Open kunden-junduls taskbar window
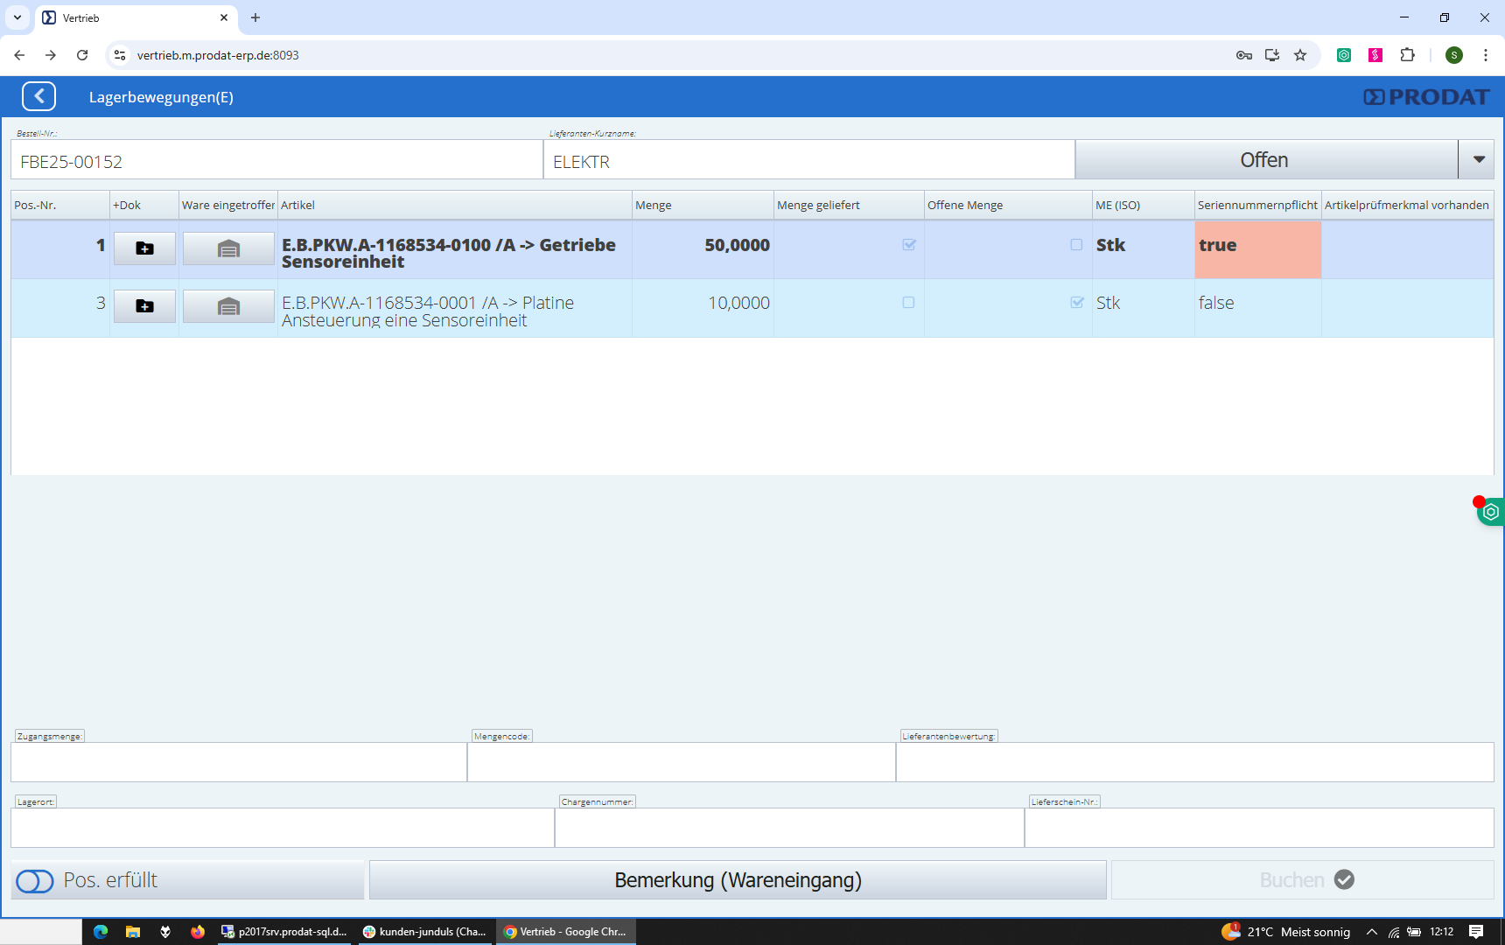The image size is (1505, 945). click(424, 932)
